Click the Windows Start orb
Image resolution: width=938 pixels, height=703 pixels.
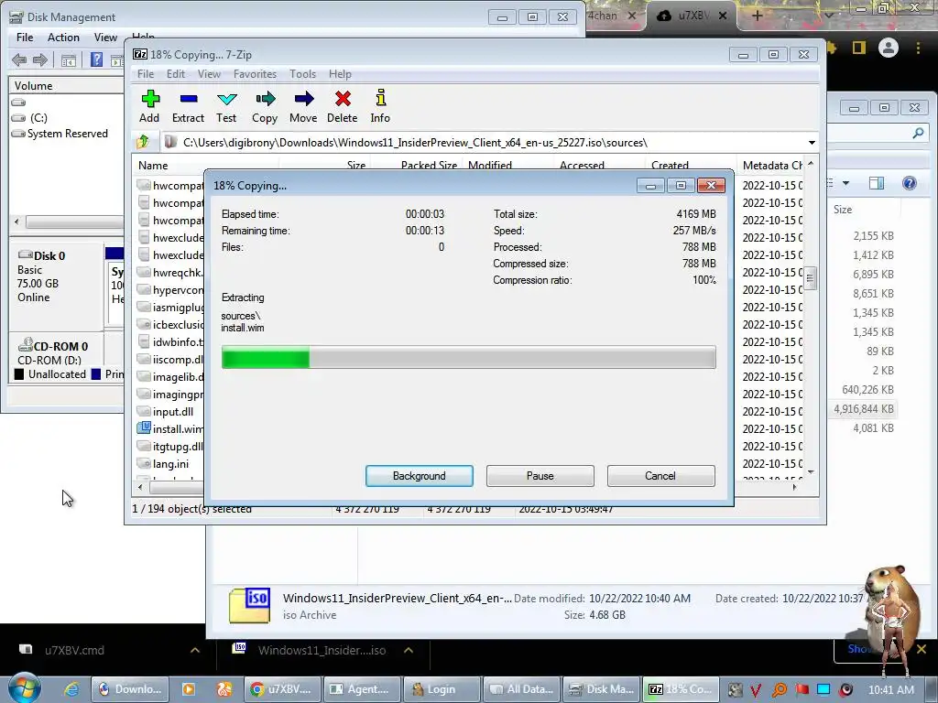coord(24,688)
